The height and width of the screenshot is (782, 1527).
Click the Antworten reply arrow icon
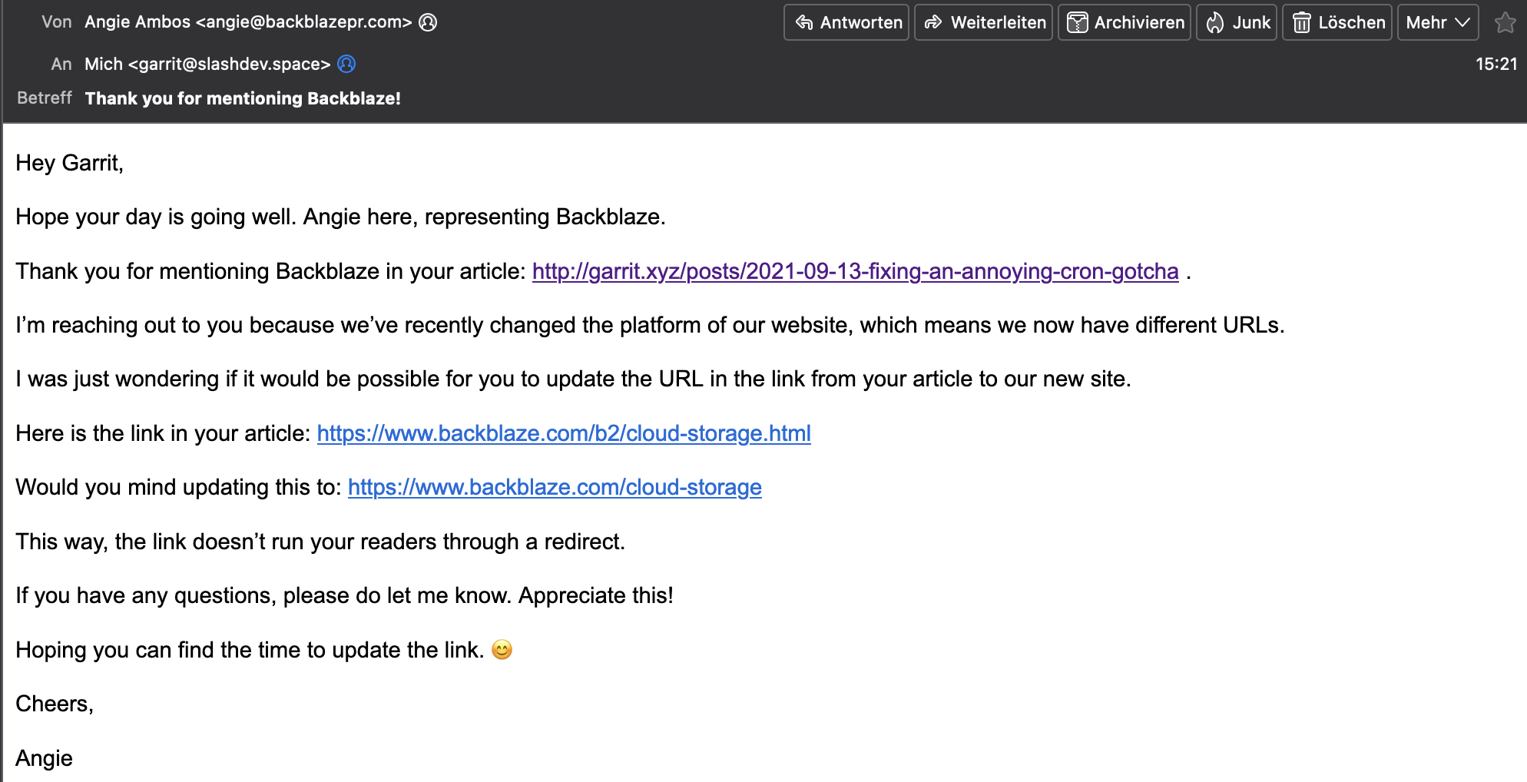(x=803, y=22)
